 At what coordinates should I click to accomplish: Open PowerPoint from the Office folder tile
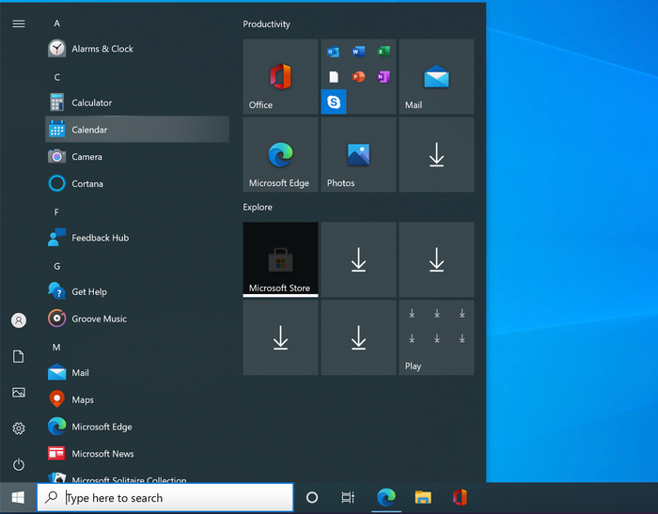358,77
